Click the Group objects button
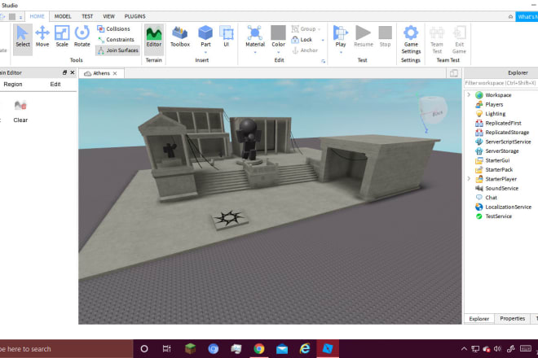This screenshot has height=358, width=538. [x=304, y=29]
